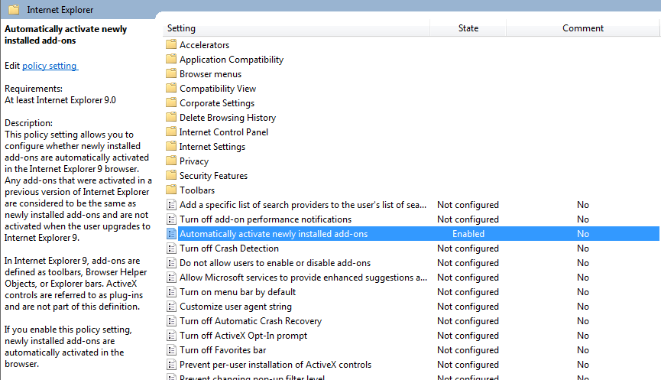Image resolution: width=661 pixels, height=380 pixels.
Task: Select Turn on menu bar by default
Action: [x=238, y=292]
